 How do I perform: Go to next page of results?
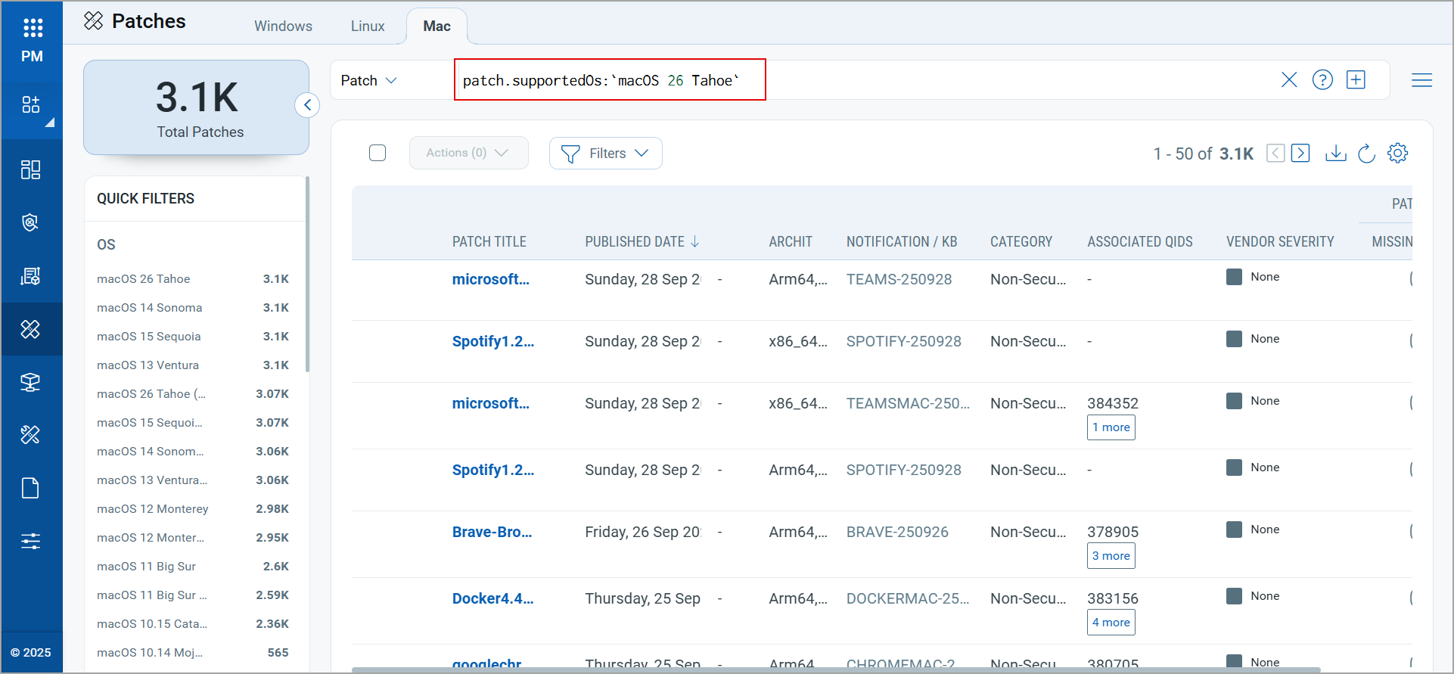(1300, 154)
